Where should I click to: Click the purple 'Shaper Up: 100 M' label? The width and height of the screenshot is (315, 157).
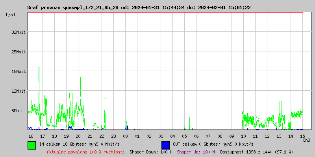pos(196,152)
